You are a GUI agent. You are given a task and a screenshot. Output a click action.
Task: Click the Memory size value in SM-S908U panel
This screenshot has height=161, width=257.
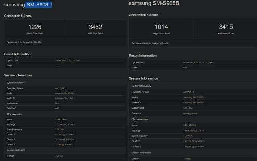(x=59, y=156)
